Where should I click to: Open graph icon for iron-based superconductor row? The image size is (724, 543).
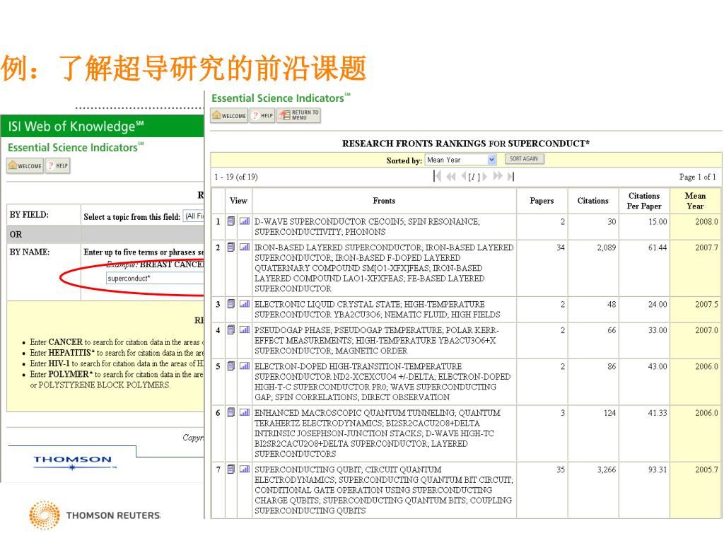[245, 247]
